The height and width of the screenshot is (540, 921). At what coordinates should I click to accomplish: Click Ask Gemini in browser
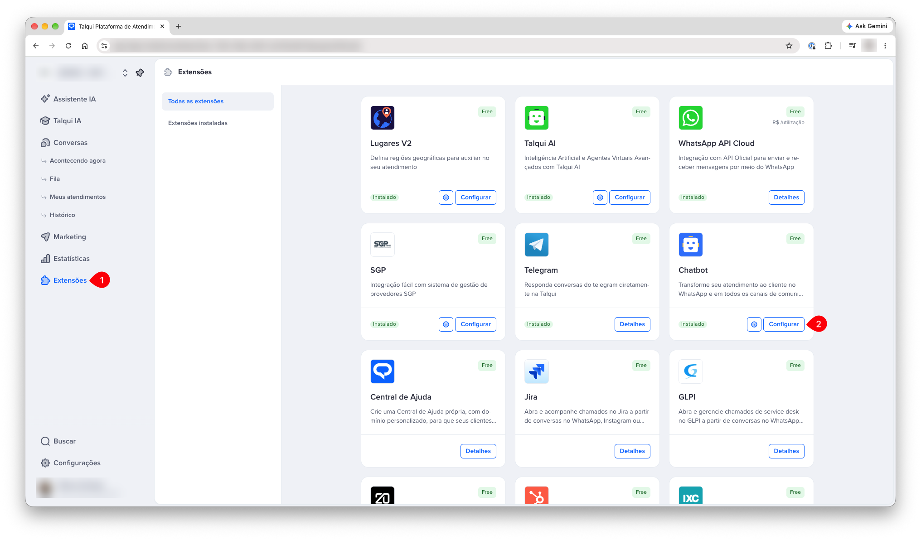(x=867, y=26)
